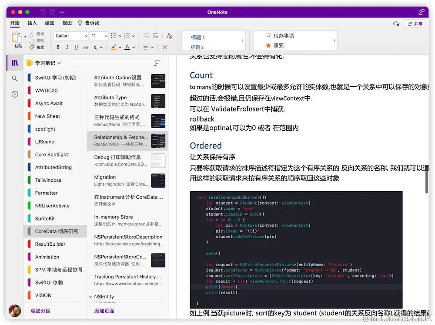Click the Debug 打印辅助信息 page thumbnail

click(x=158, y=161)
